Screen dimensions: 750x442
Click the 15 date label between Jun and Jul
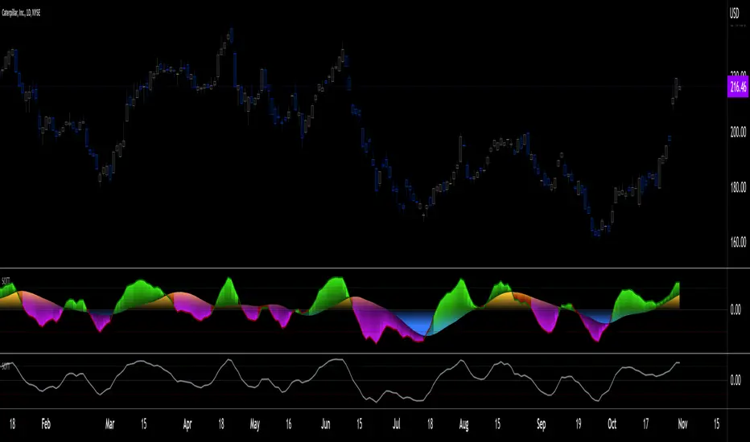pyautogui.click(x=359, y=424)
